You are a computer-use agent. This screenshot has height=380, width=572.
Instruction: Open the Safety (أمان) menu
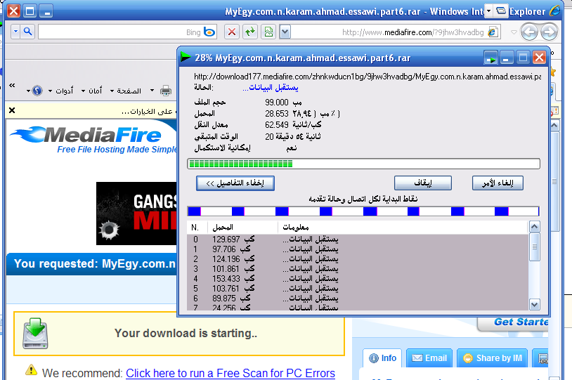tap(95, 91)
